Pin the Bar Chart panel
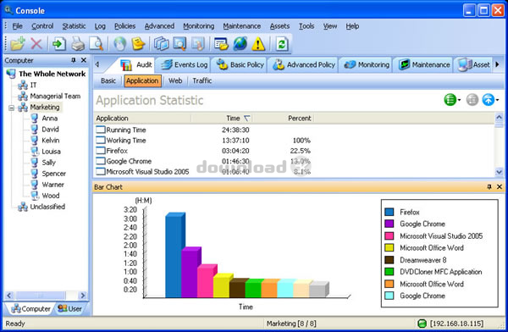This screenshot has width=508, height=332. coord(489,186)
